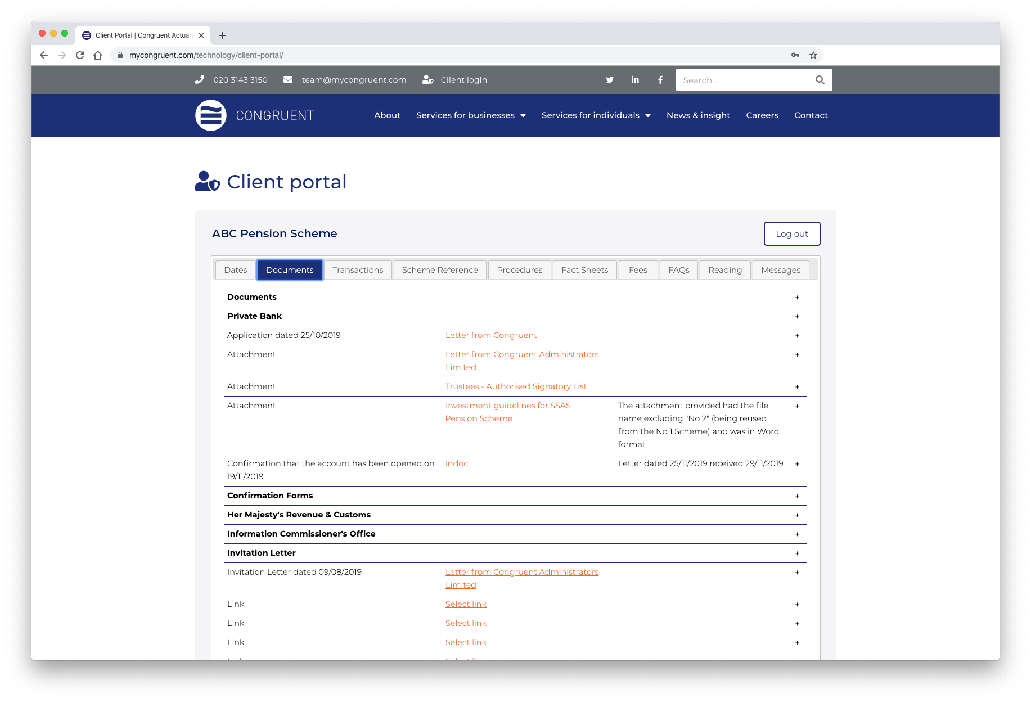The height and width of the screenshot is (702, 1031).
Task: Click the ABC Pension Scheme heading
Action: pos(274,233)
